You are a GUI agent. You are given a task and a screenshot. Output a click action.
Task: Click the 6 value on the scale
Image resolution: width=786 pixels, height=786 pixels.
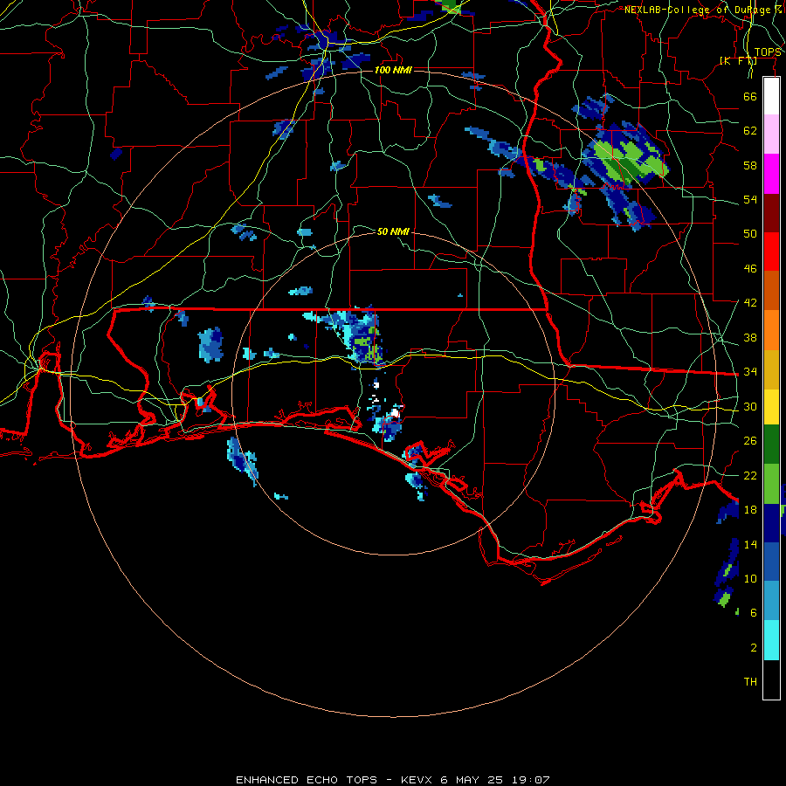753,613
